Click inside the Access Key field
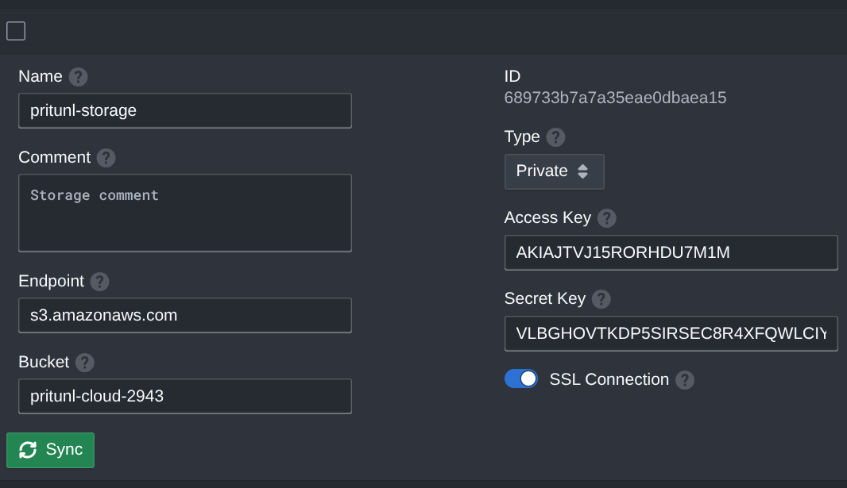Screen dimensions: 847x488 click(x=671, y=252)
